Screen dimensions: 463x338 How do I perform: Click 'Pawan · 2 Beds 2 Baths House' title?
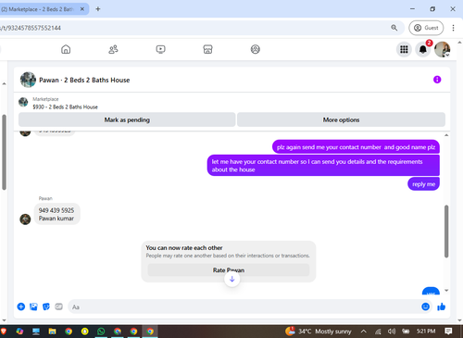pos(84,80)
